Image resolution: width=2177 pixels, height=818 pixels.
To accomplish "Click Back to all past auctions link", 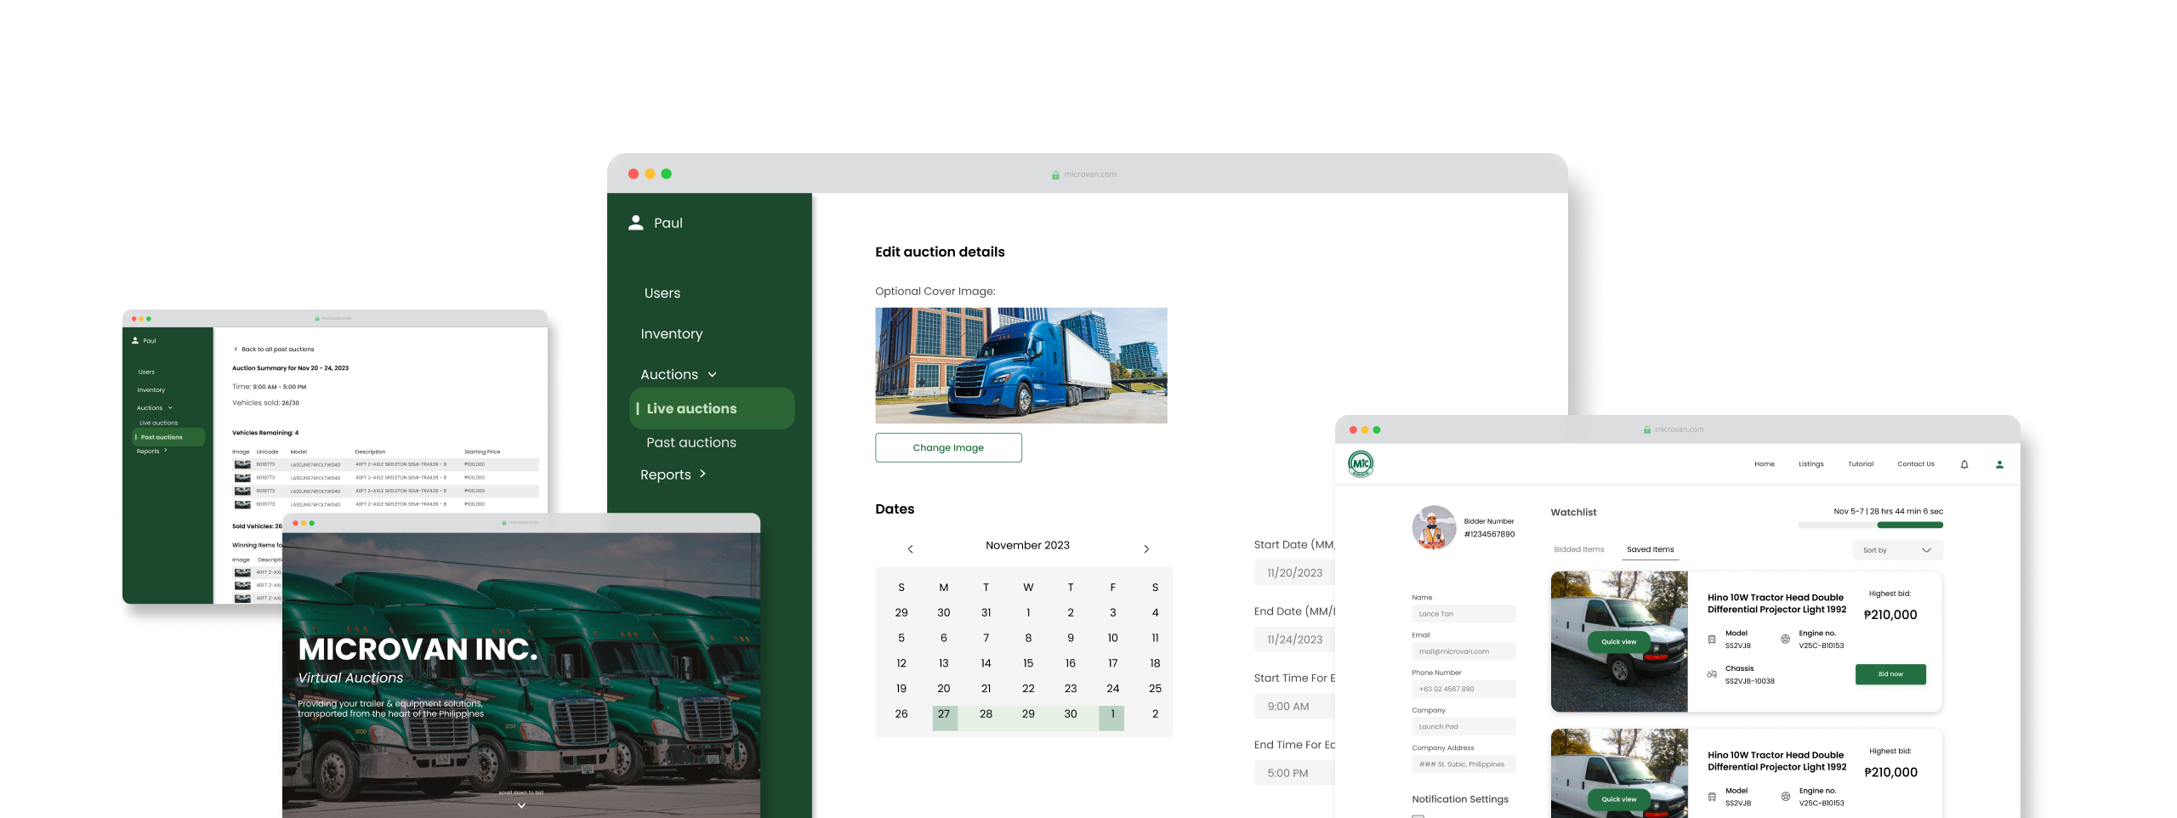I will coord(278,349).
